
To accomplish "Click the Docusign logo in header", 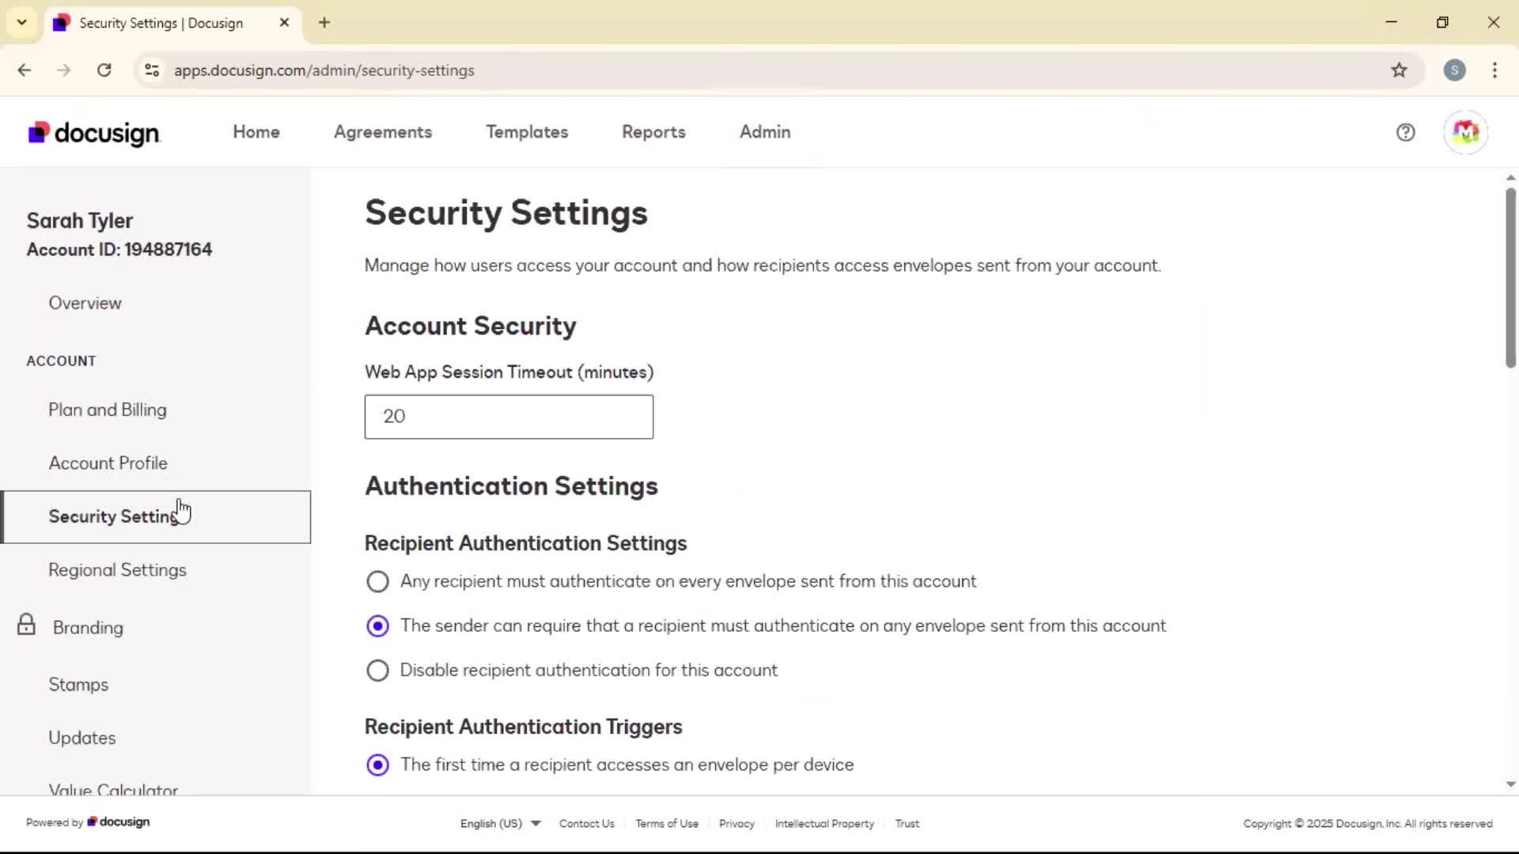I will click(94, 133).
